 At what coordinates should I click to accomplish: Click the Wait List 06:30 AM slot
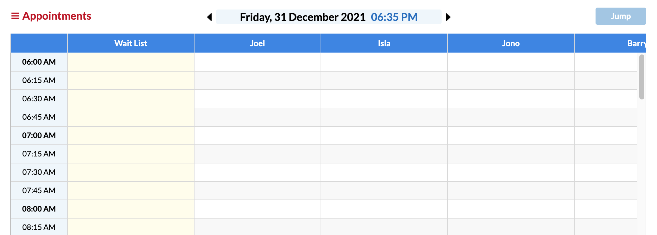(x=131, y=99)
